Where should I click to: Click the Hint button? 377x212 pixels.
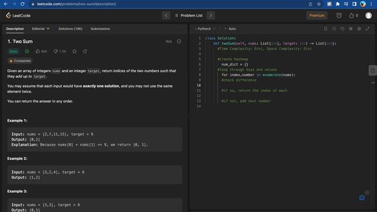168,41
